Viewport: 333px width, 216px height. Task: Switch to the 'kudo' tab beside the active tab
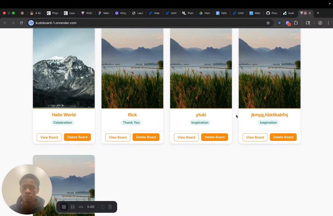[289, 13]
